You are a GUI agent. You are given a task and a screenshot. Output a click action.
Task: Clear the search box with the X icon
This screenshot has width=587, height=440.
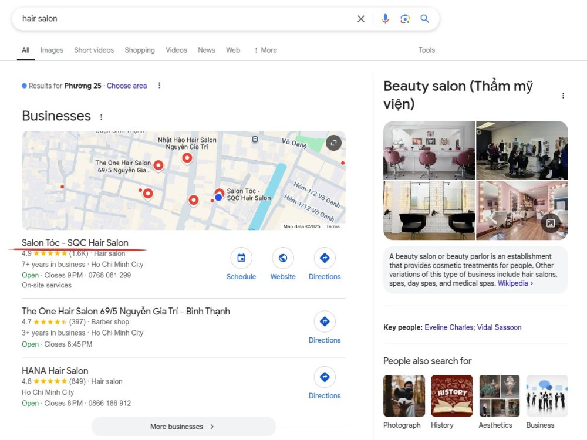click(361, 19)
